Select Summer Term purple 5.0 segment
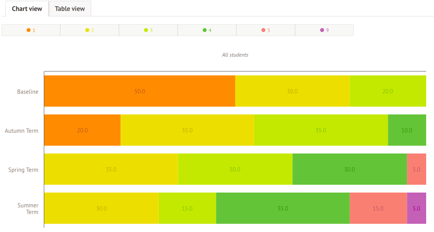 [x=416, y=208]
